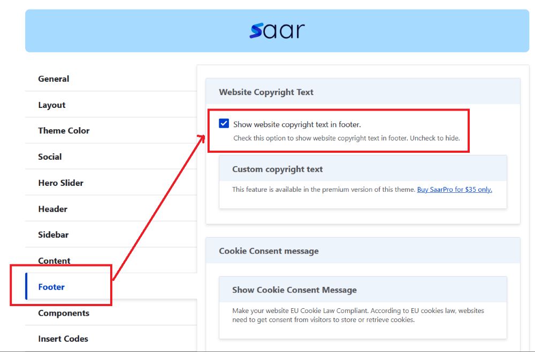535x352 pixels.
Task: Follow the Buy SaarPro for $35 link
Action: [454, 190]
